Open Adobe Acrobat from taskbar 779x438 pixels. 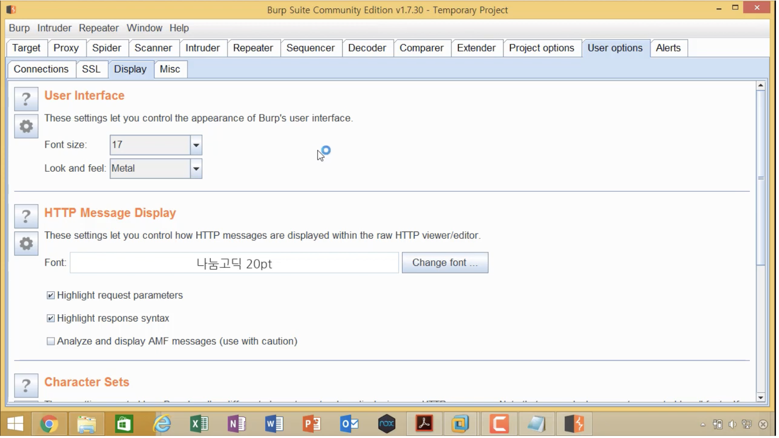pyautogui.click(x=424, y=424)
